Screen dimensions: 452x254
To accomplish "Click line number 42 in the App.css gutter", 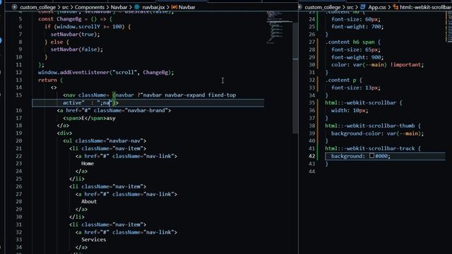I will (x=312, y=156).
